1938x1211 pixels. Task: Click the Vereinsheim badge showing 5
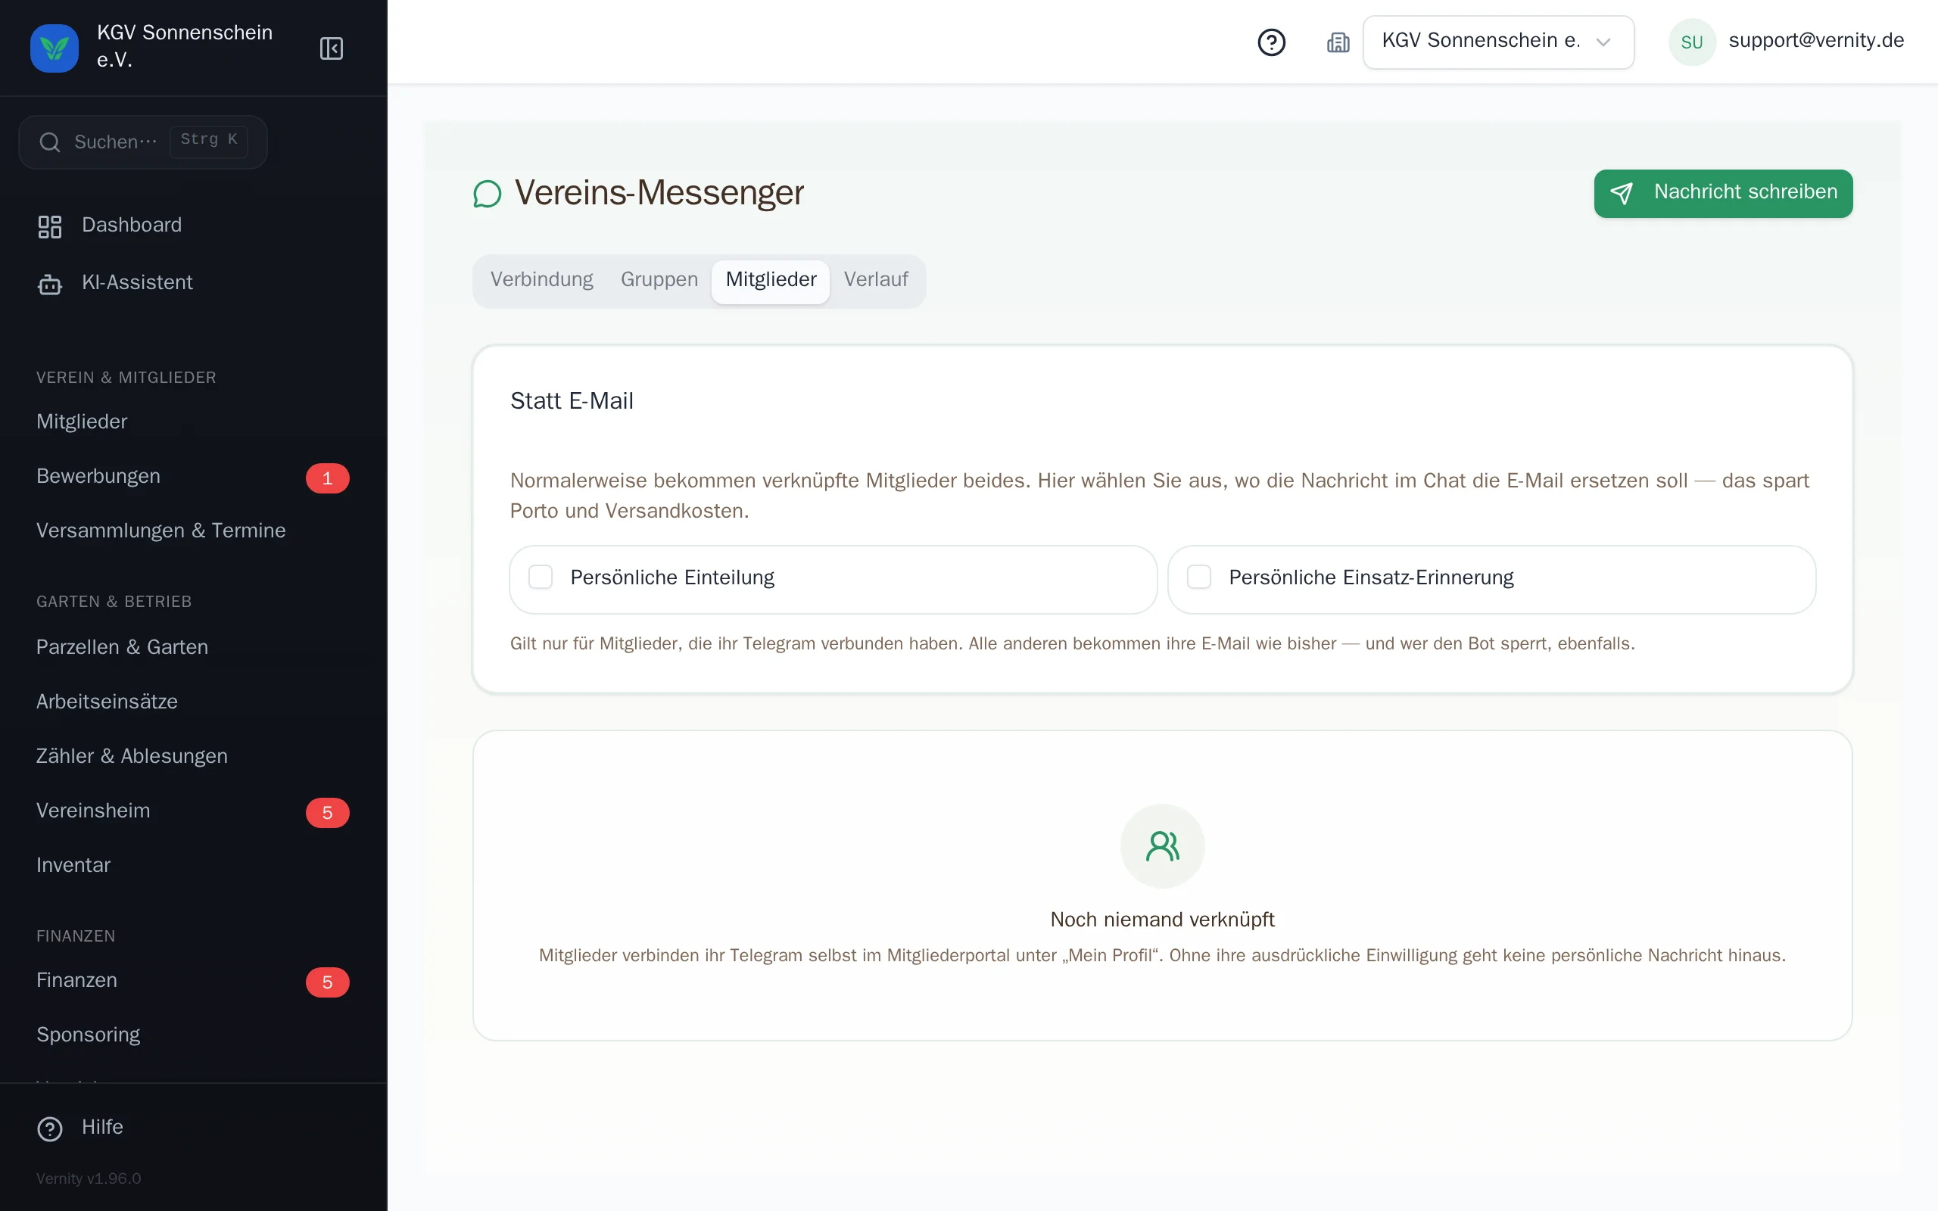pos(328,813)
